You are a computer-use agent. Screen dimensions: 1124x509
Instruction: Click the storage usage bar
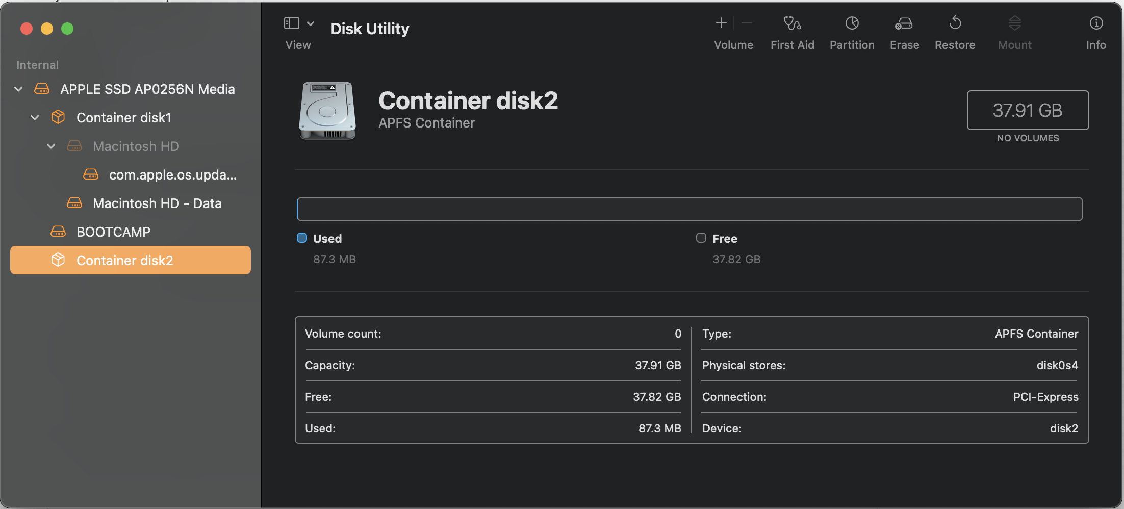click(x=690, y=209)
